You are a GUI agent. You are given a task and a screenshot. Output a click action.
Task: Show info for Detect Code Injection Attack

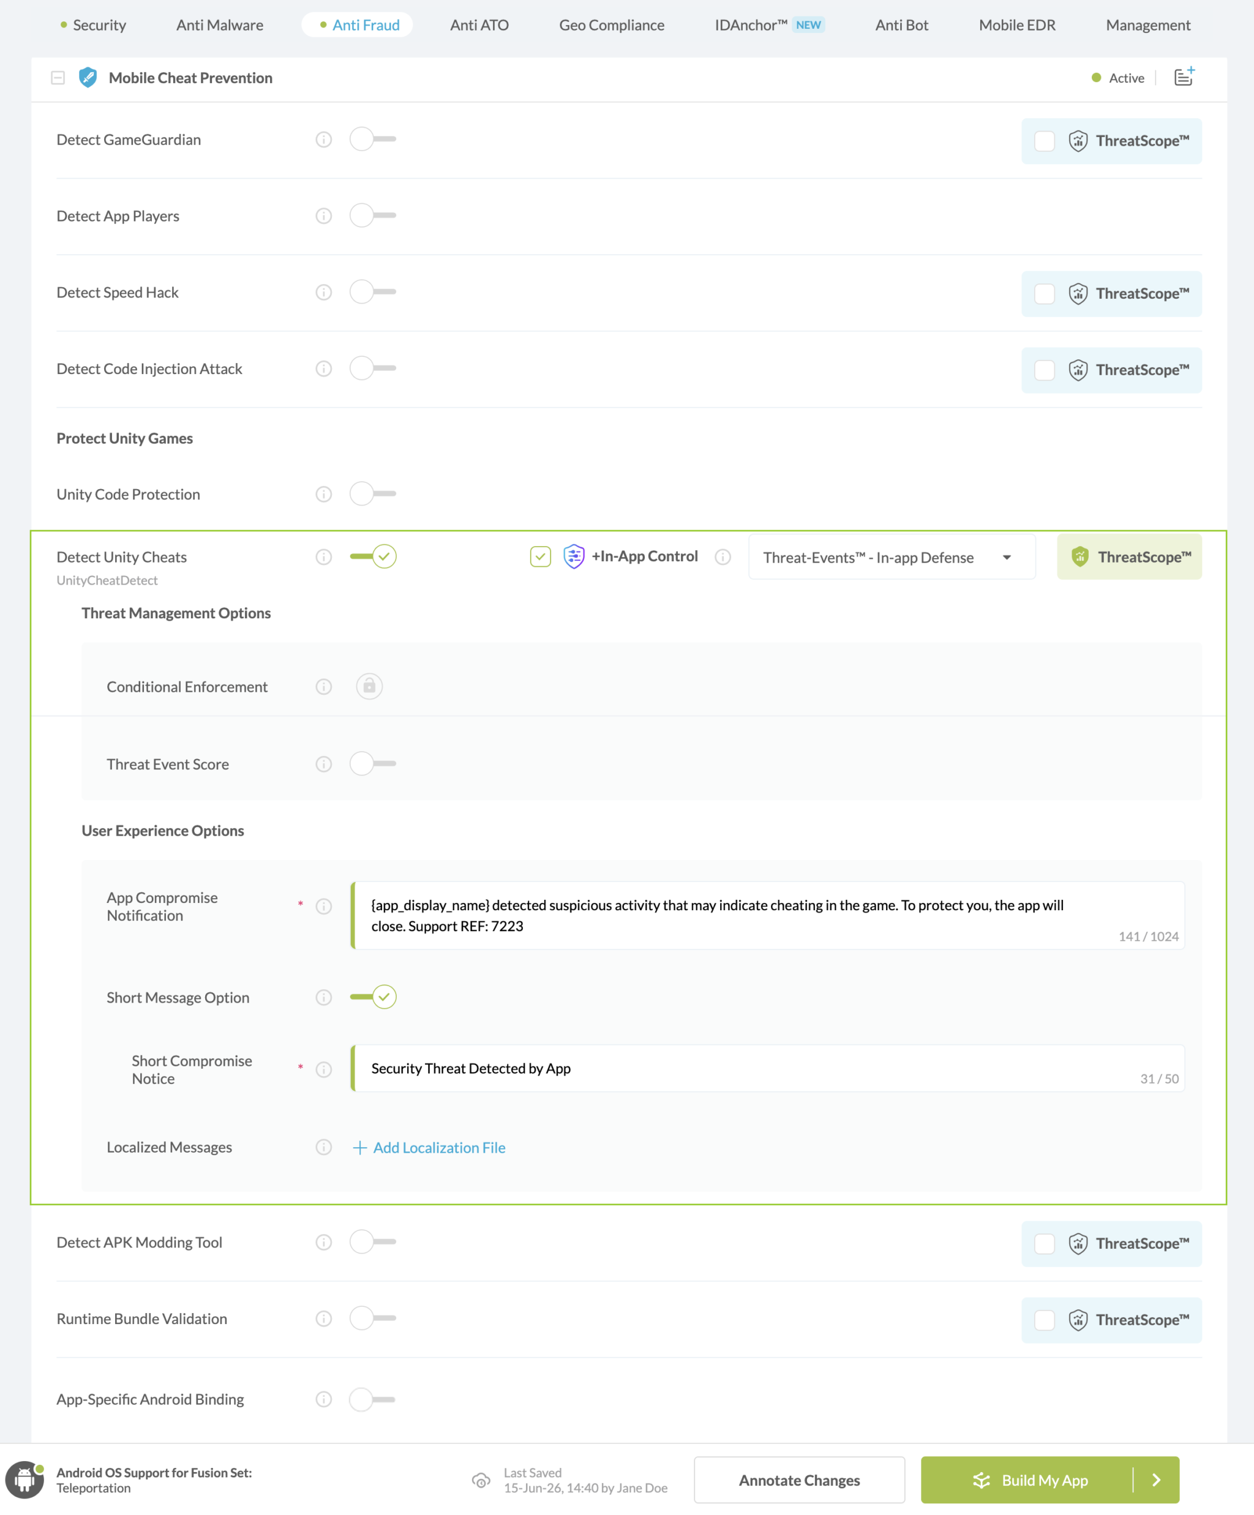324,368
